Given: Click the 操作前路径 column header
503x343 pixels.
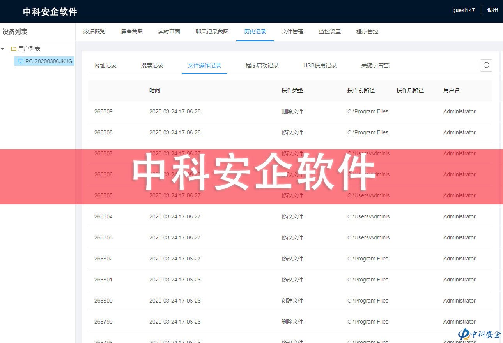Looking at the screenshot, I should [x=361, y=90].
